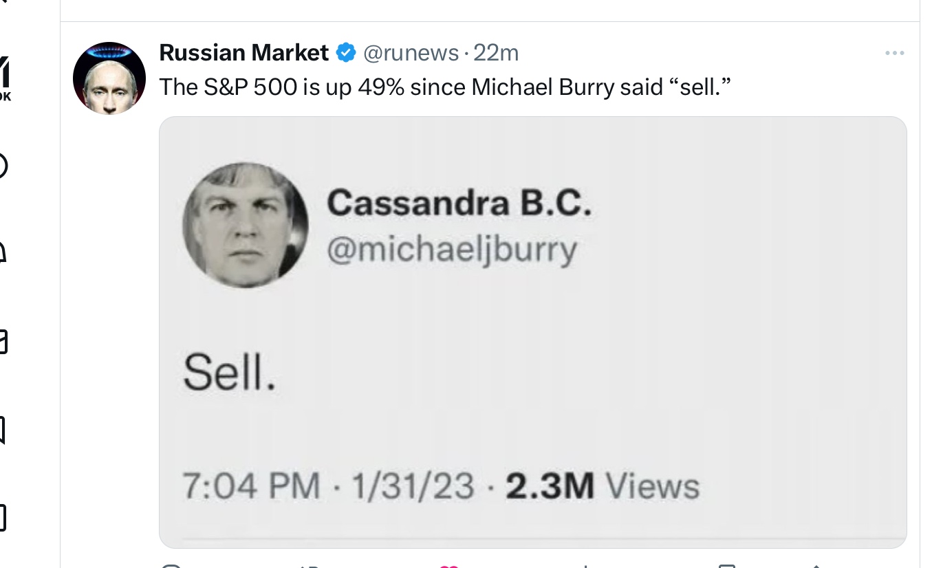Open Bookmarks icon in left sidebar
932x568 pixels.
(3, 430)
